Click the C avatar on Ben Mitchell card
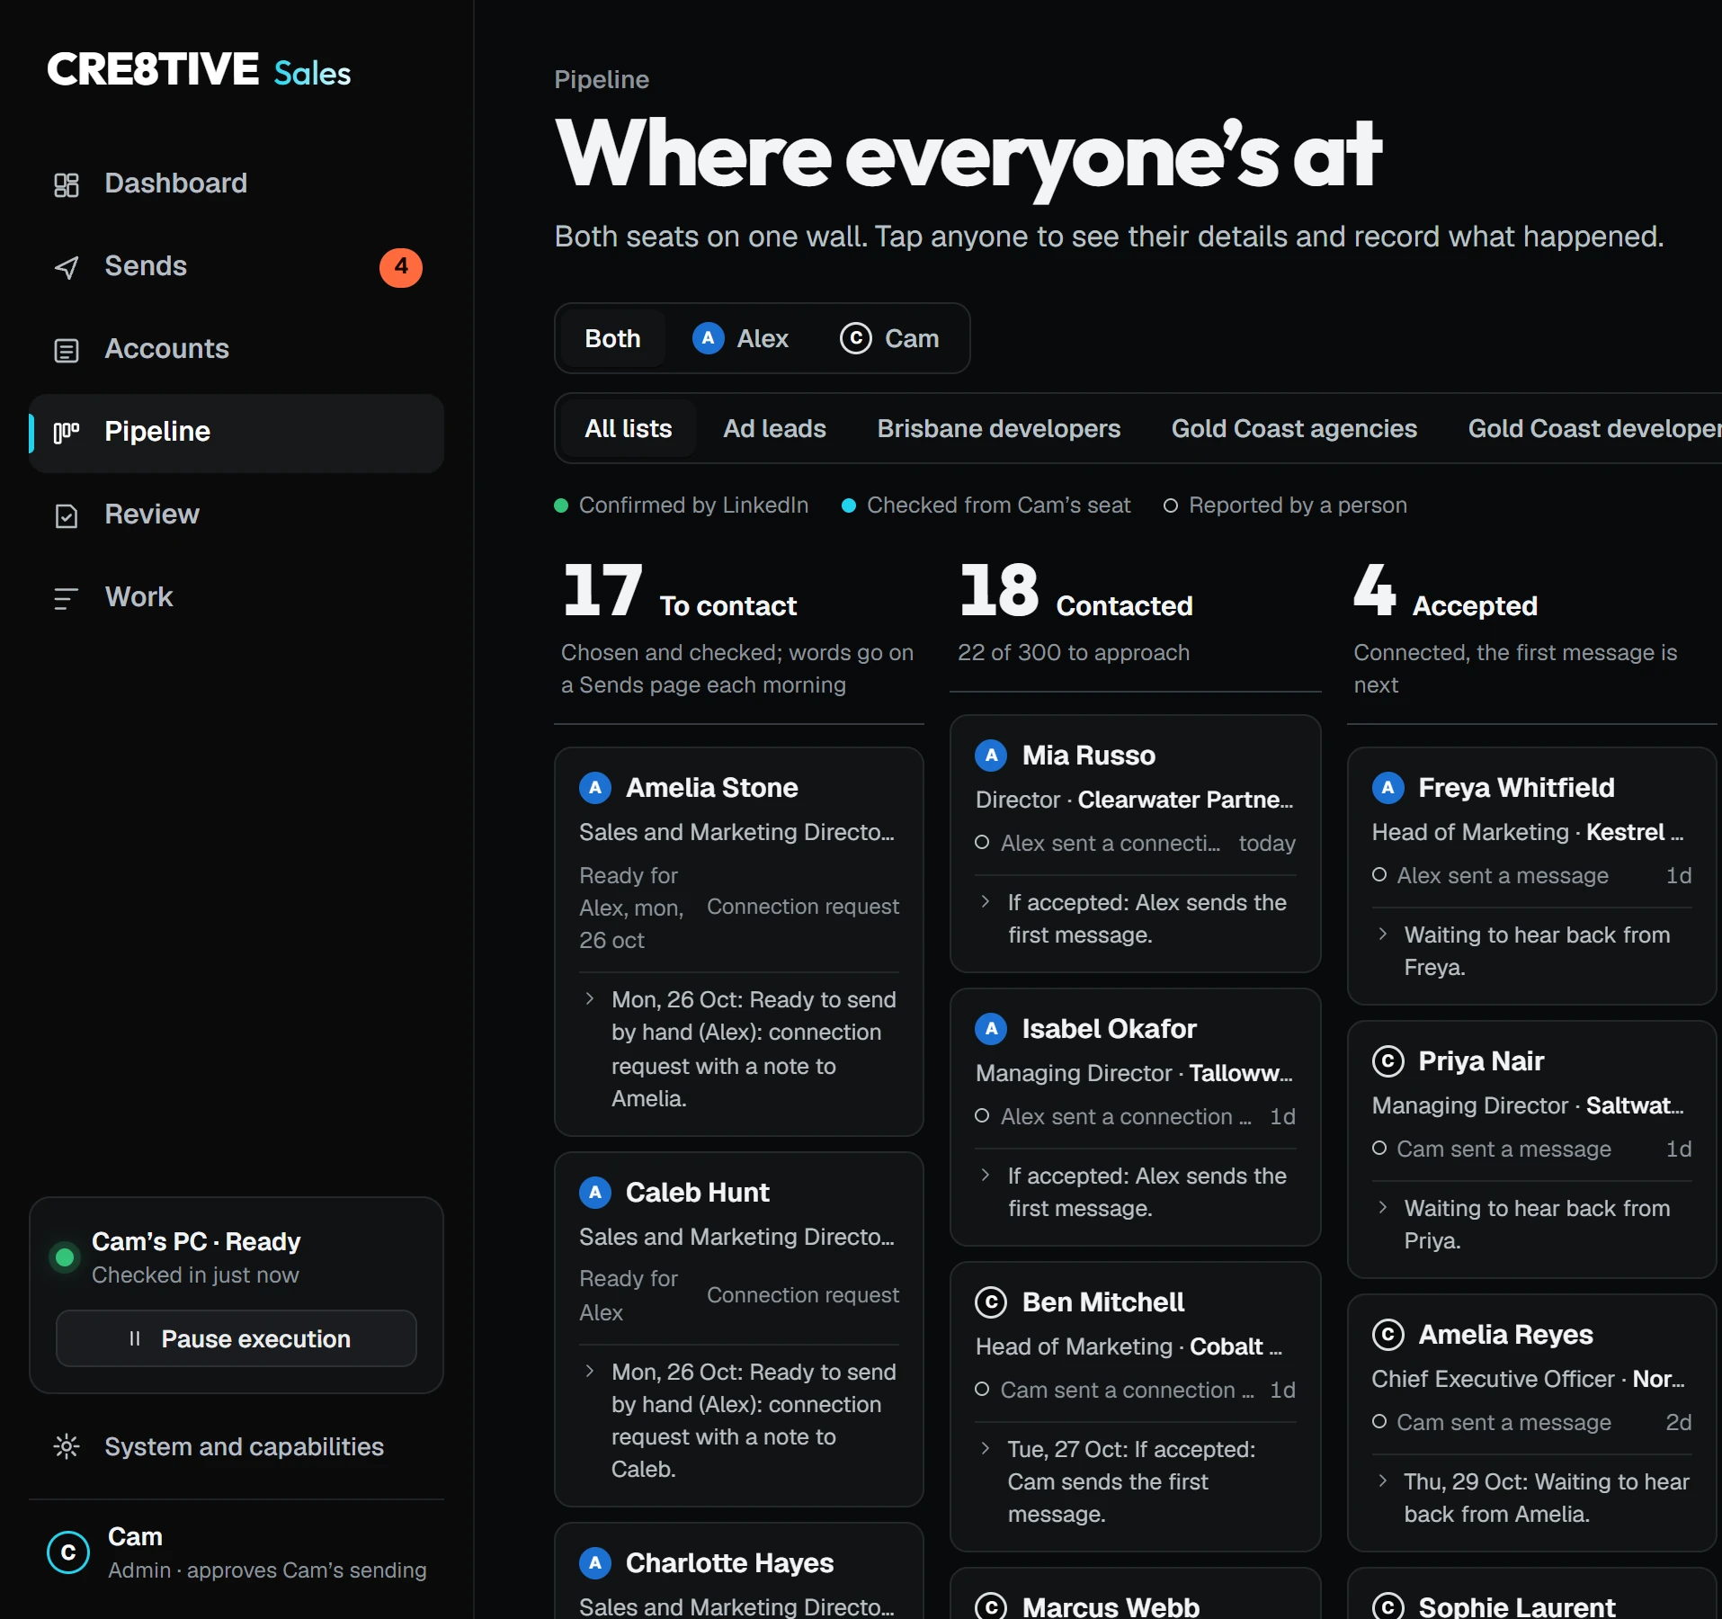 [x=992, y=1302]
